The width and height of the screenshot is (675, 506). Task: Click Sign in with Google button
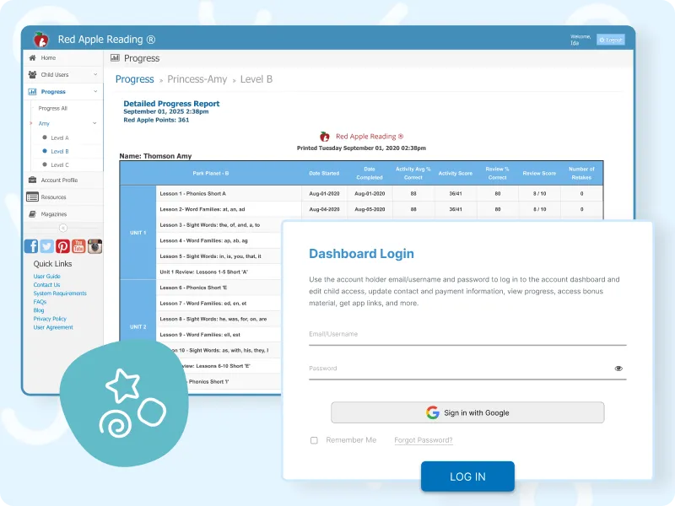(467, 412)
